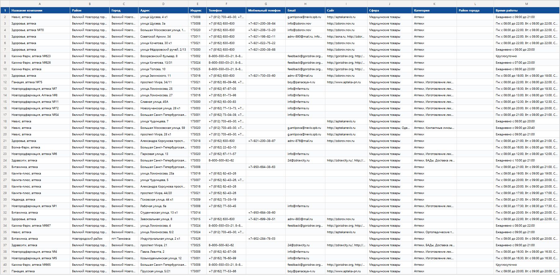Screen dimensions: 560x280
Task: Select cell "Калина Фарм, аптека №665"
Action: [x=40, y=265]
